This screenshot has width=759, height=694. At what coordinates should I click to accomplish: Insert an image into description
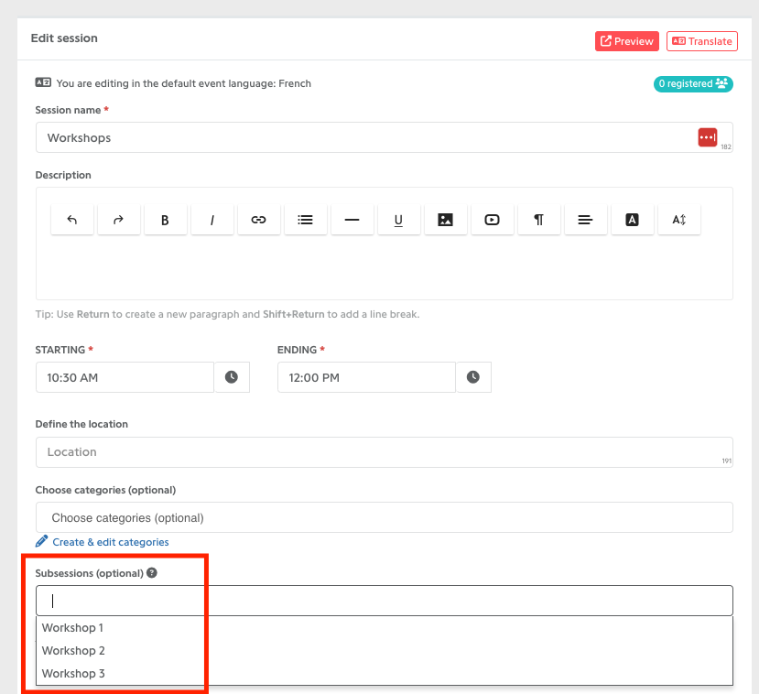point(445,220)
